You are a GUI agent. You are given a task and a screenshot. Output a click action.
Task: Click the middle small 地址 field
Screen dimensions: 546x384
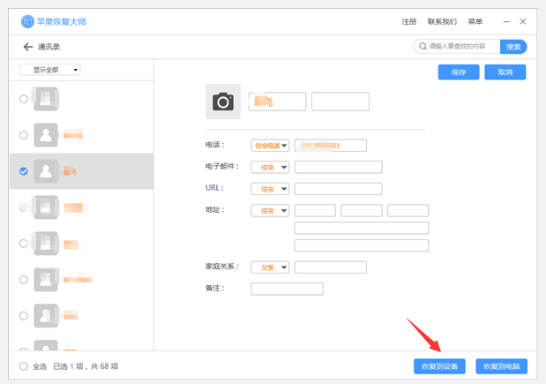click(x=362, y=210)
